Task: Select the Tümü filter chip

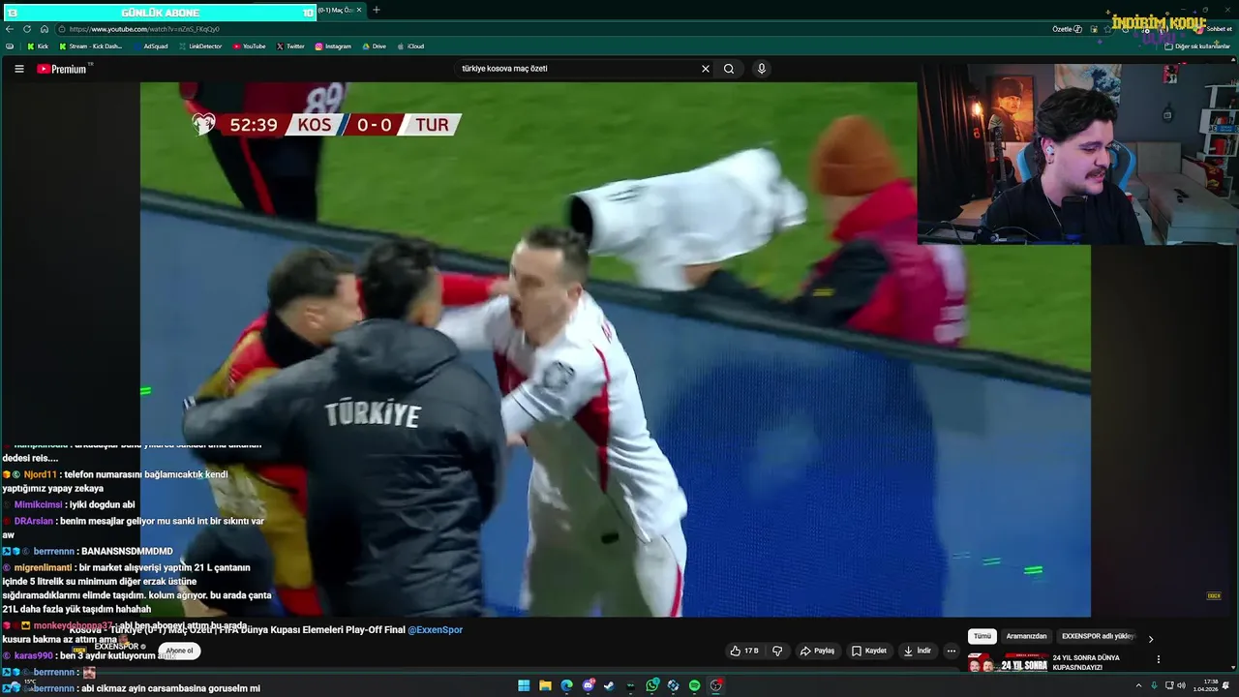Action: tap(982, 636)
